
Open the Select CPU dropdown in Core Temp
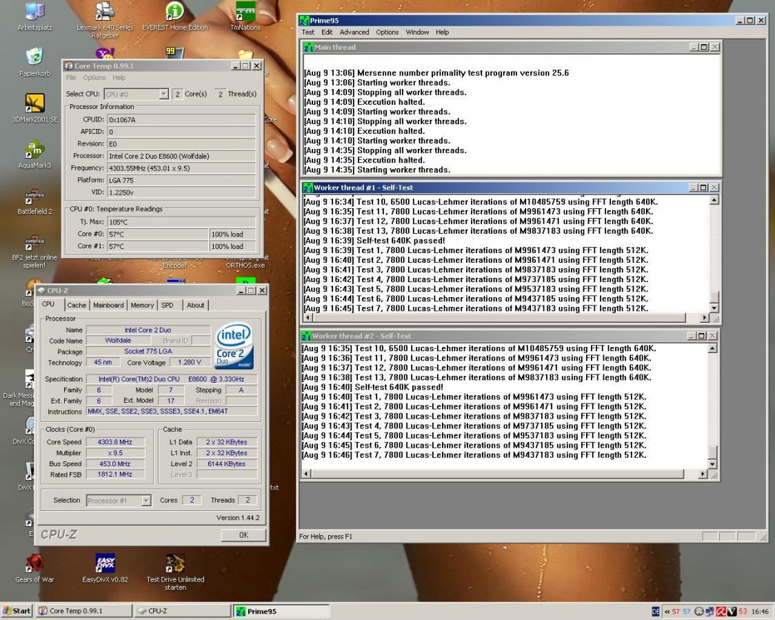137,94
